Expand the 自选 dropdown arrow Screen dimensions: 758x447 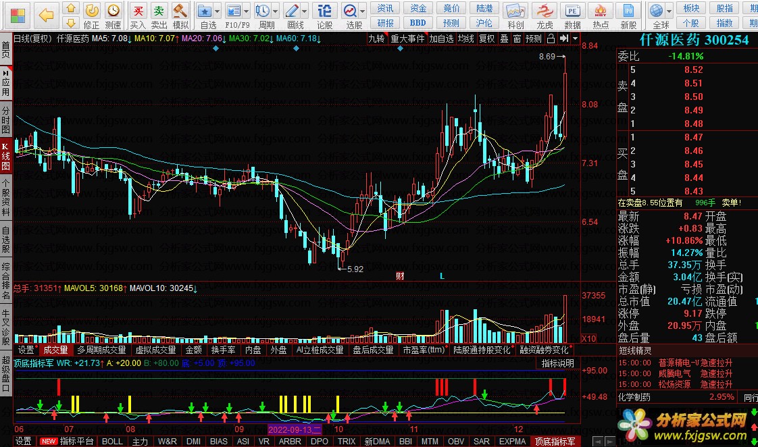click(x=217, y=11)
